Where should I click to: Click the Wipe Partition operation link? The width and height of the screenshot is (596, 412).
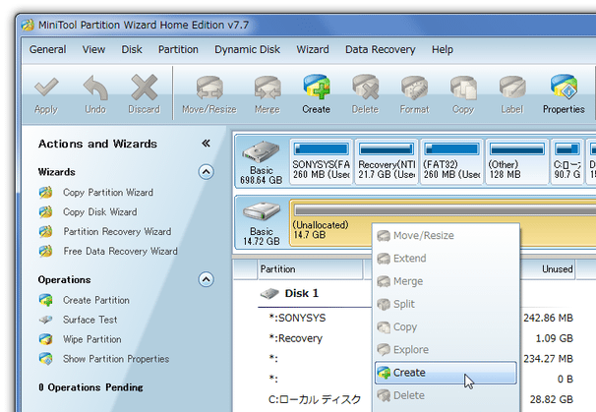pos(92,339)
